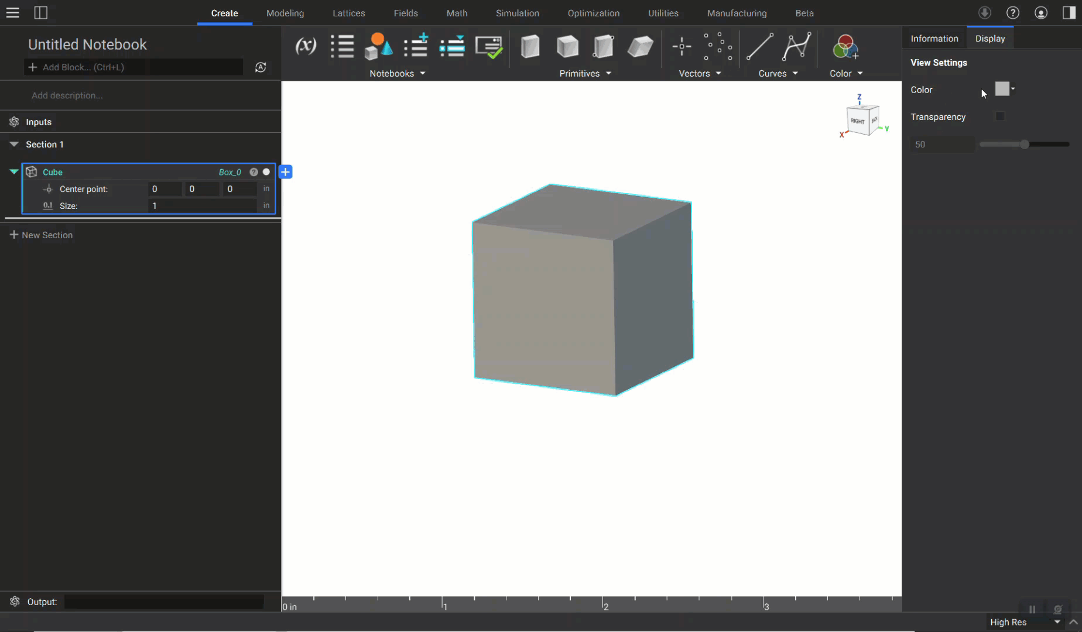Click the Inputs gear icon
1082x632 pixels.
(x=14, y=122)
